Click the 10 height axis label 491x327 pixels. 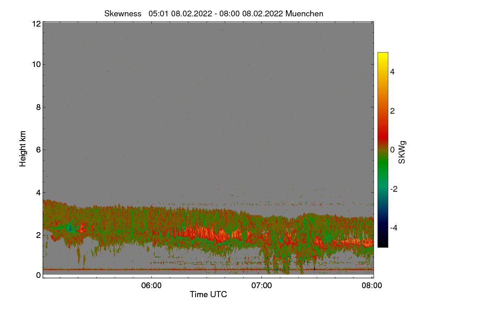tap(36, 64)
